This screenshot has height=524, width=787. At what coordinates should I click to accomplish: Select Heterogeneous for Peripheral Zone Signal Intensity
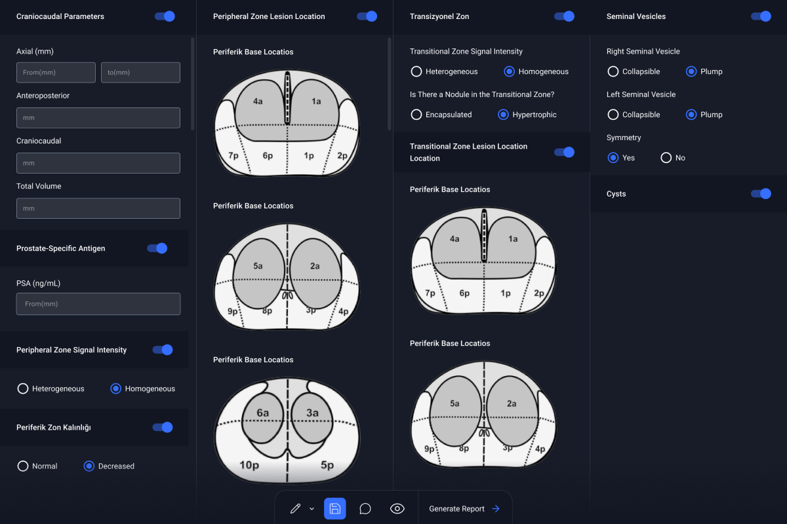coord(23,388)
